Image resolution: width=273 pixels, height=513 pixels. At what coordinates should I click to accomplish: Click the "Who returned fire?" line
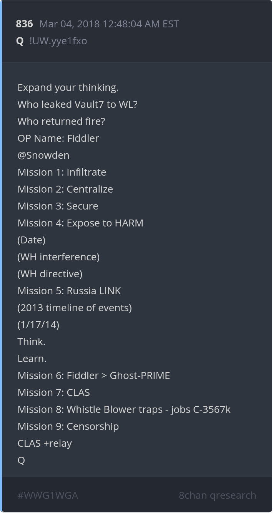pyautogui.click(x=62, y=121)
